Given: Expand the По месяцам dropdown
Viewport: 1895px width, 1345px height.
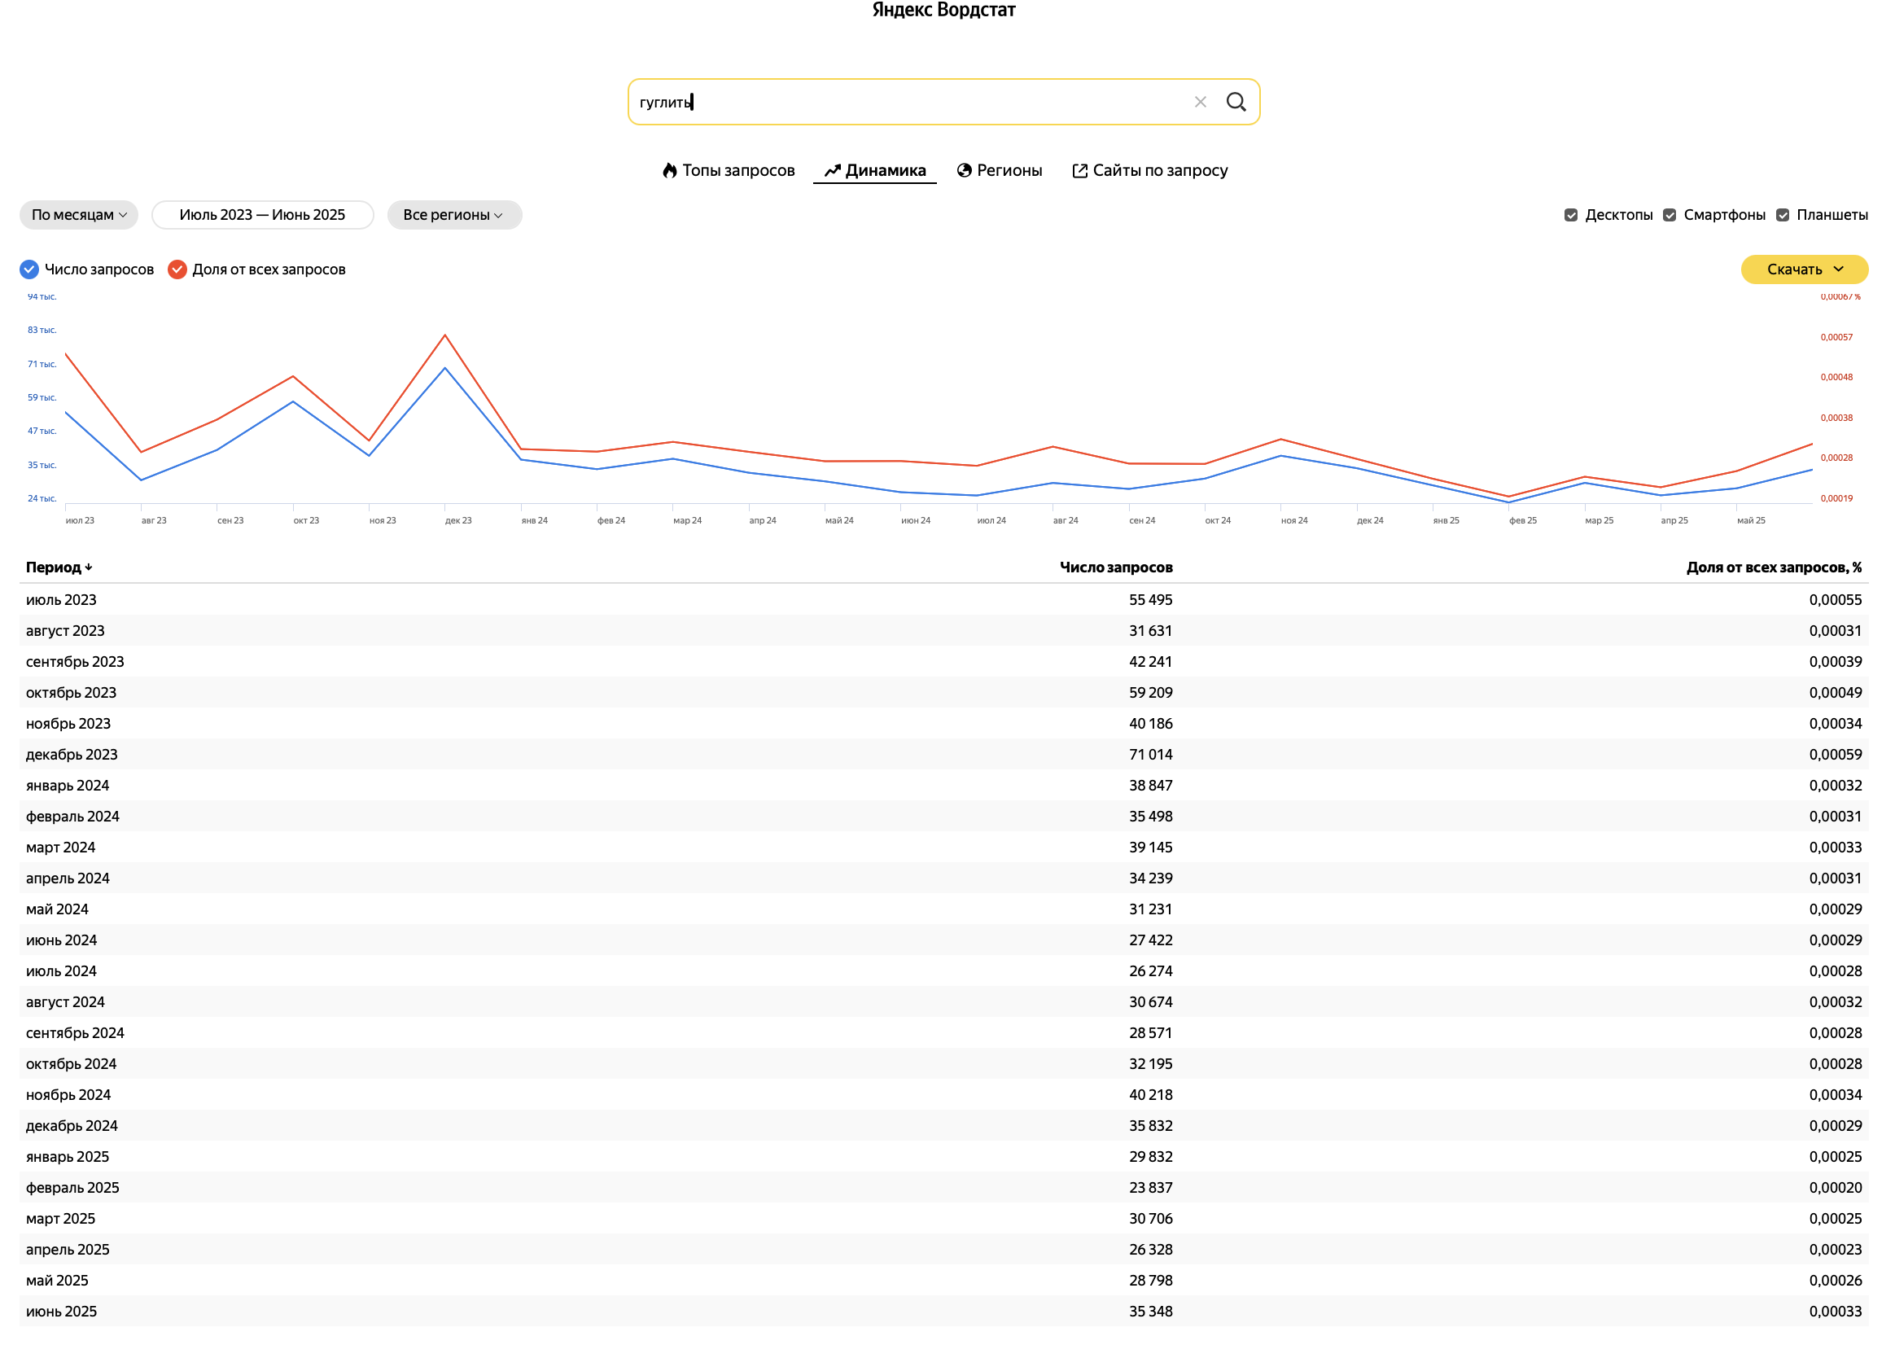Looking at the screenshot, I should (x=79, y=215).
